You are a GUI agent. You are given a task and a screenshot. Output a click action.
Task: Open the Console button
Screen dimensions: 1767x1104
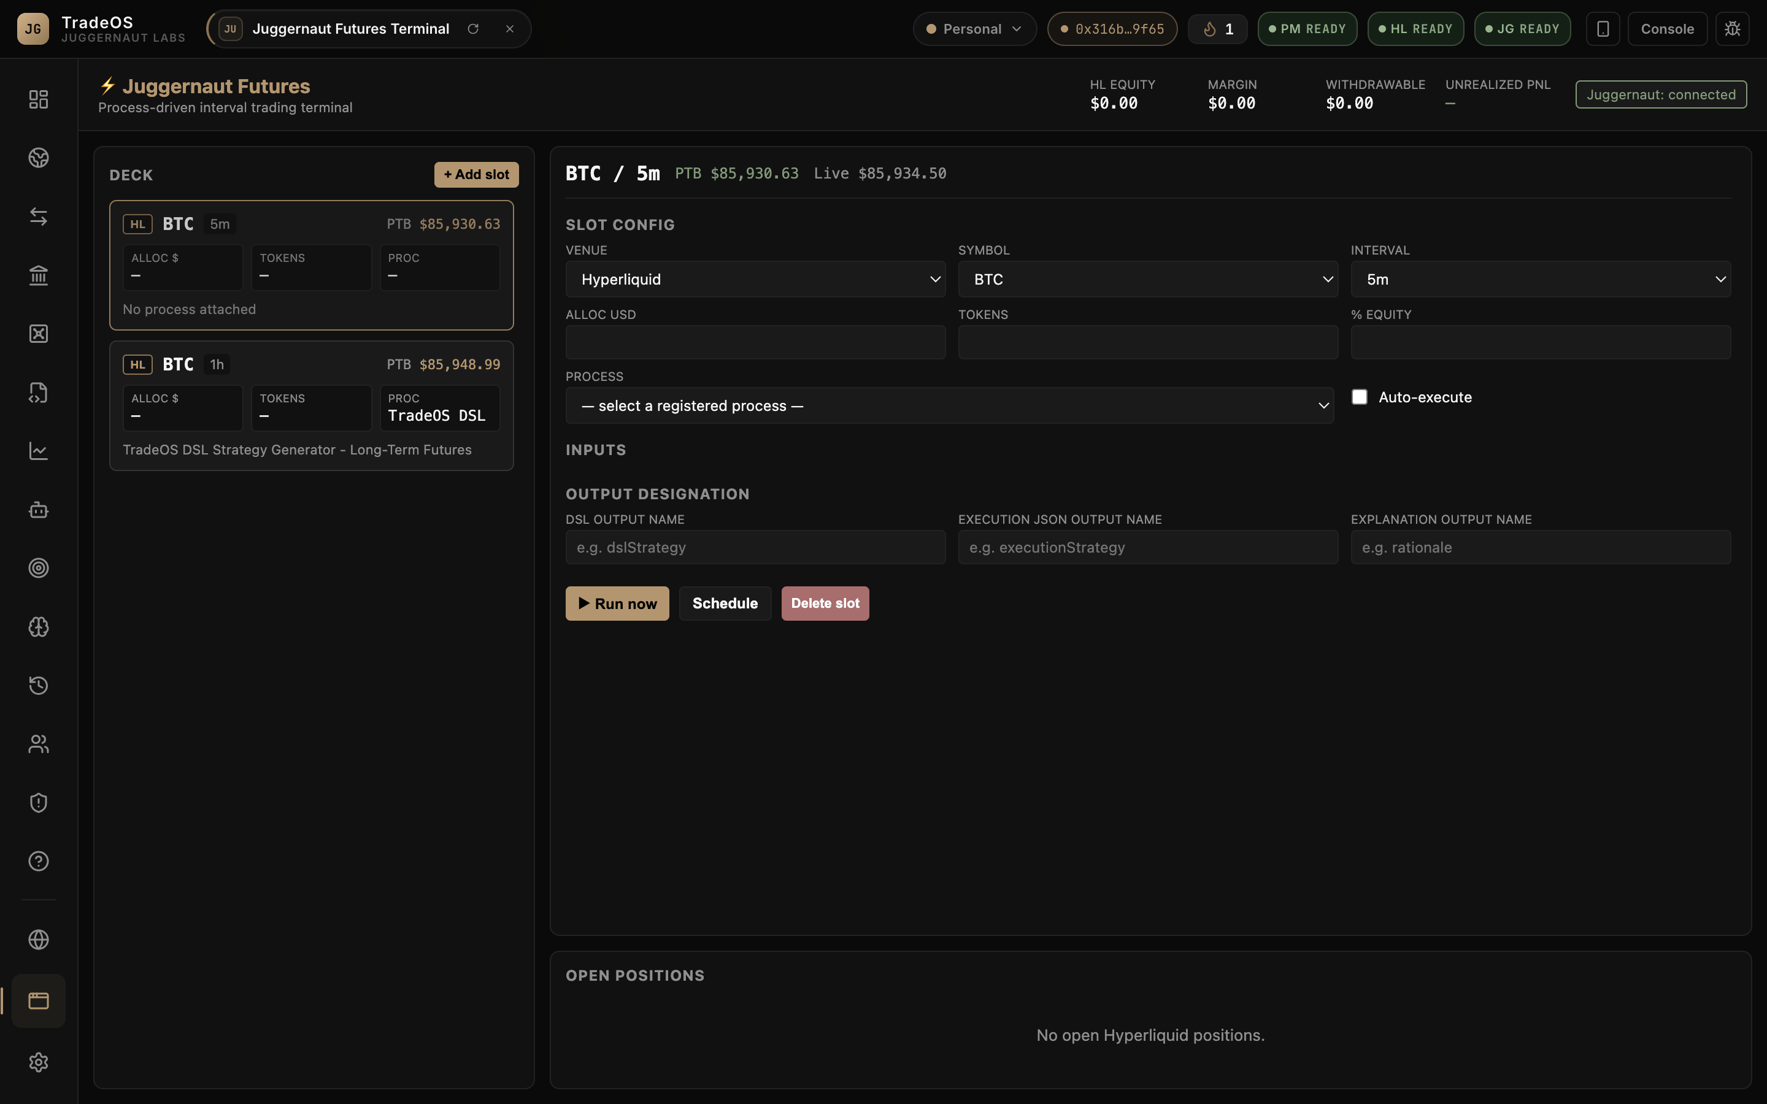[x=1667, y=29]
